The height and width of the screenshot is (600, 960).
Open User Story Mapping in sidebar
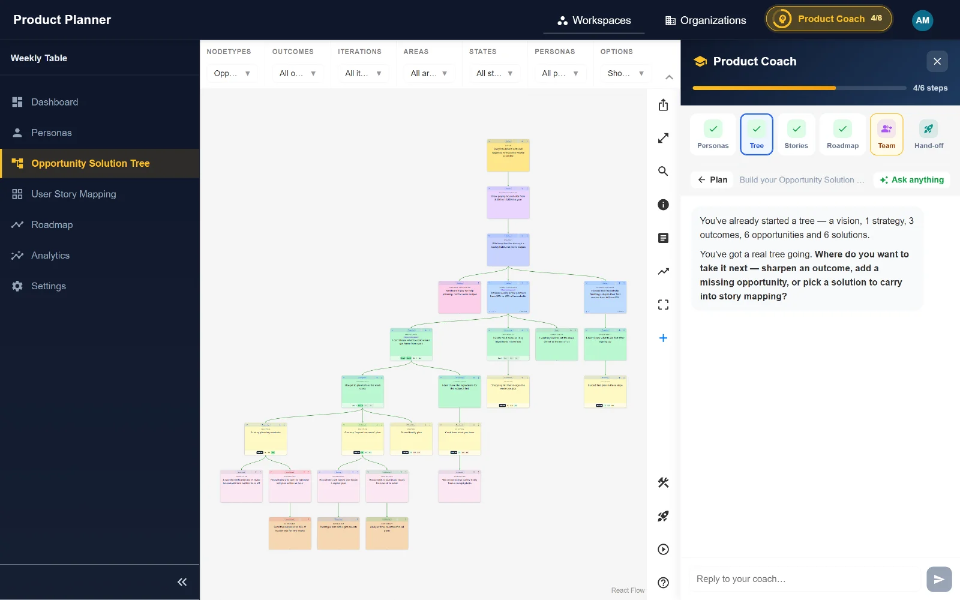(100, 194)
